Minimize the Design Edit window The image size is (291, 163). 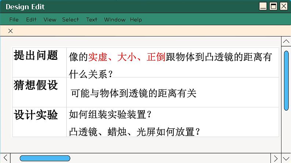(x=263, y=6)
